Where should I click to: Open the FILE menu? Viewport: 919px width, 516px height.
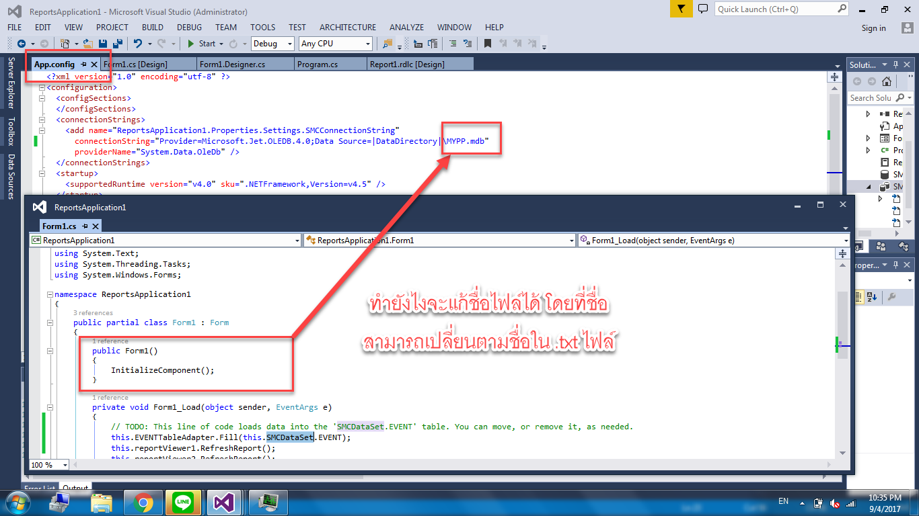click(x=15, y=28)
